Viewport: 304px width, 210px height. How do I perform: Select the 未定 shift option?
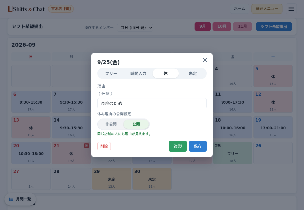coord(193,73)
